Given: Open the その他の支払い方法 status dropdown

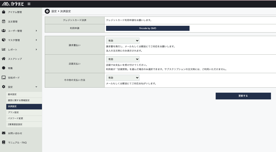Looking at the screenshot, I should [123, 78].
